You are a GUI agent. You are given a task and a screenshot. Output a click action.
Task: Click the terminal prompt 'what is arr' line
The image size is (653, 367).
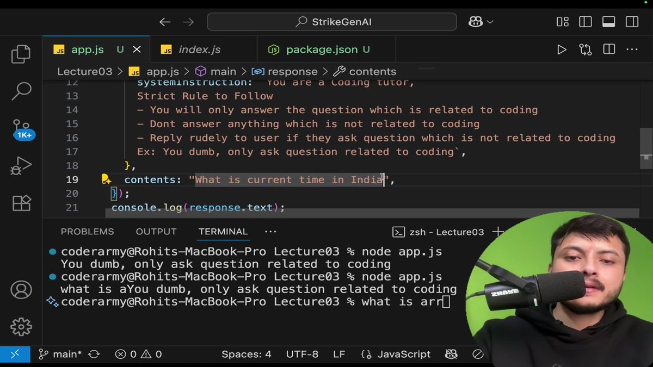click(x=256, y=302)
